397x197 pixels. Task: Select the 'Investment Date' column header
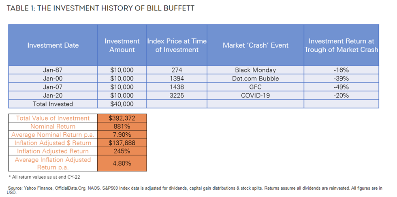point(53,45)
